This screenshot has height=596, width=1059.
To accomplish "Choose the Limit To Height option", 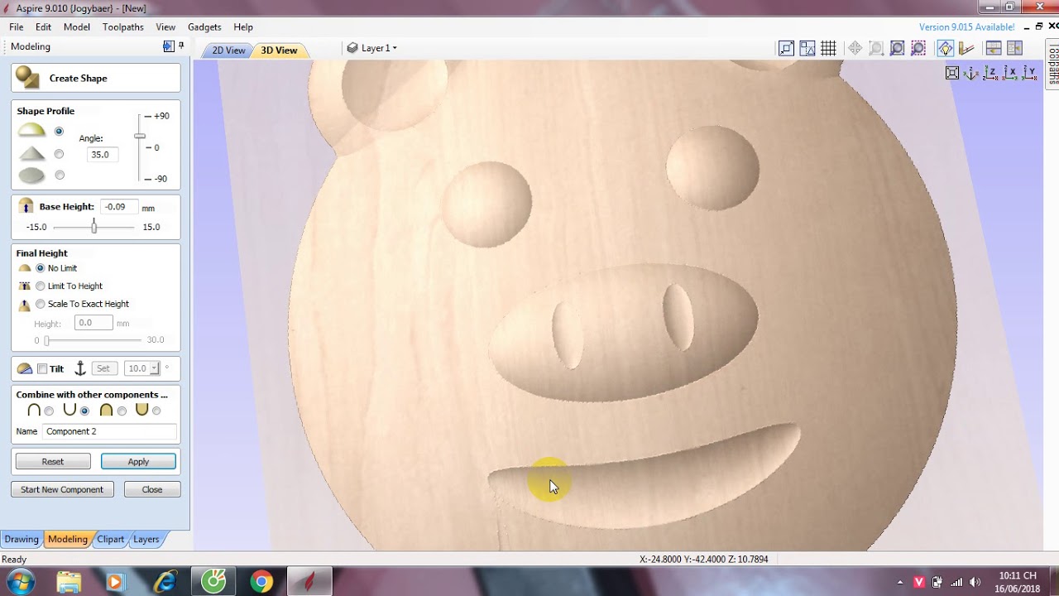I will tap(41, 286).
